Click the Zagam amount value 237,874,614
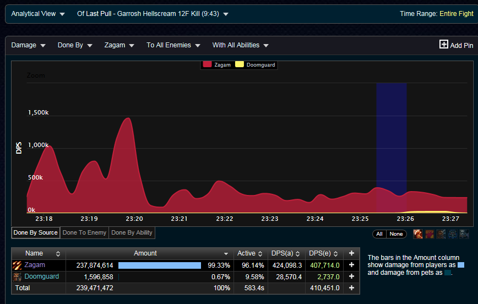Screen dimensions: 478x304 [95, 265]
